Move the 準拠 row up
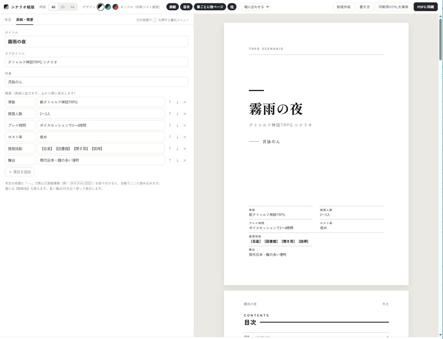Screen dimensions: 443x339 point(170,102)
